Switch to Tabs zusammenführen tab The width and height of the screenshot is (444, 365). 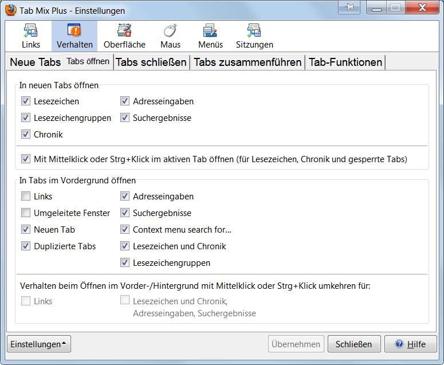tap(247, 62)
